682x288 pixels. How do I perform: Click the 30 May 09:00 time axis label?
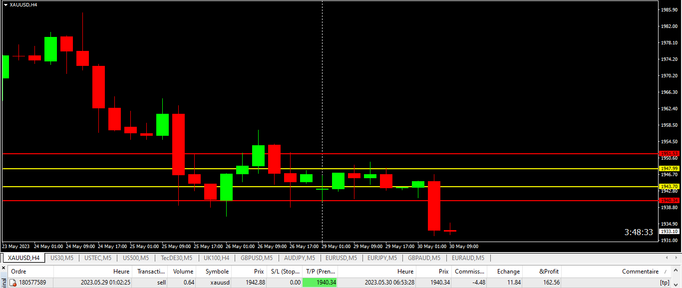pos(464,247)
